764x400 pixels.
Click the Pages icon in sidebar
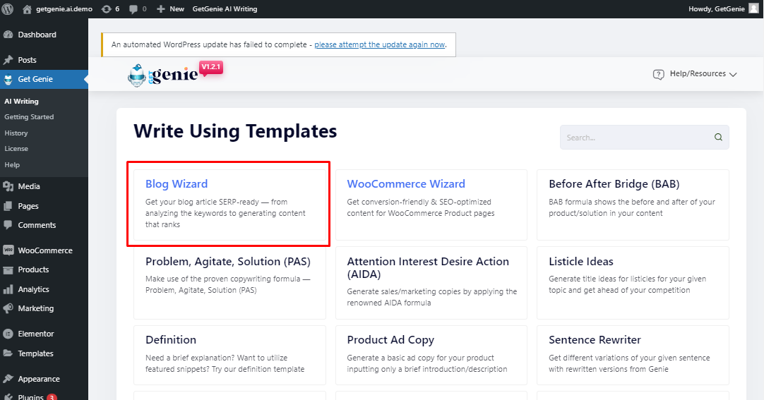coord(8,206)
